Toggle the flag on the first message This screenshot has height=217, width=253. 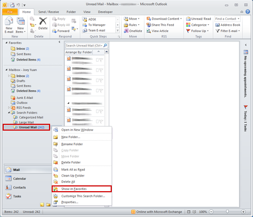(x=101, y=60)
